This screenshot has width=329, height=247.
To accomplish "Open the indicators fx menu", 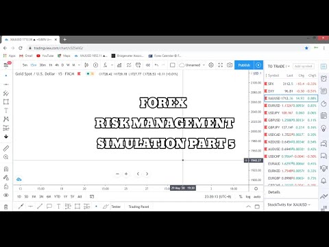I will [105, 65].
